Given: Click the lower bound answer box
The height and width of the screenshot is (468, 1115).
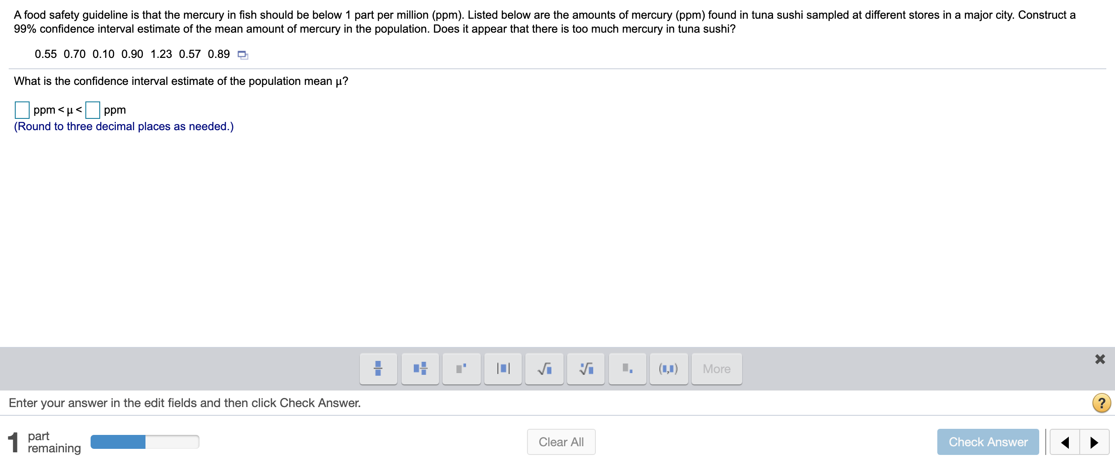Looking at the screenshot, I should point(22,110).
